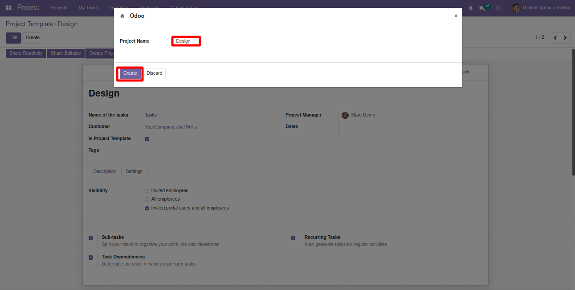This screenshot has height=290, width=575.
Task: Switch to the Description tab
Action: coord(105,172)
